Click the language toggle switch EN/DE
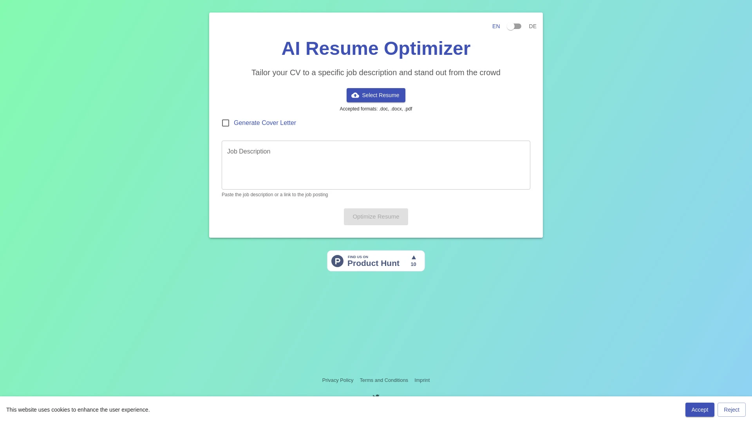The width and height of the screenshot is (752, 423). pyautogui.click(x=514, y=26)
